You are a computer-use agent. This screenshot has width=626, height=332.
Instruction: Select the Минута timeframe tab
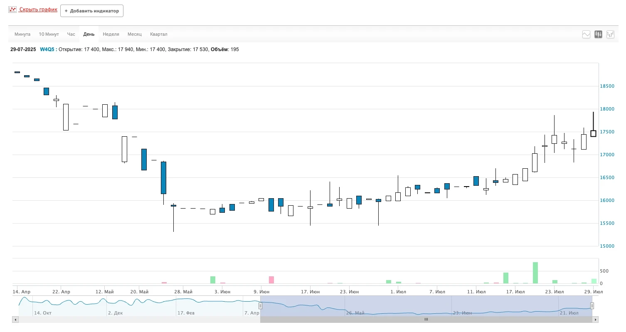22,34
